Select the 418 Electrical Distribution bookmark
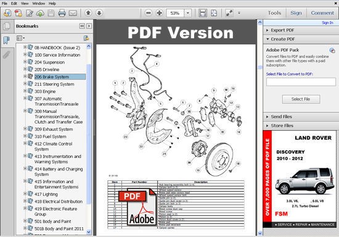Image resolution: width=339 pixels, height=237 pixels. coord(59,201)
